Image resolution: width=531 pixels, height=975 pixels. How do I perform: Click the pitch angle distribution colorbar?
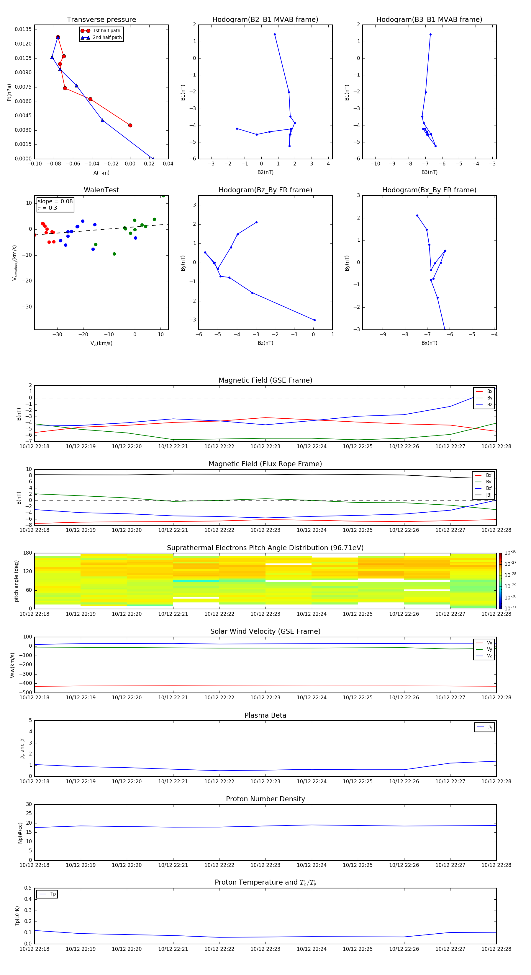(x=500, y=581)
